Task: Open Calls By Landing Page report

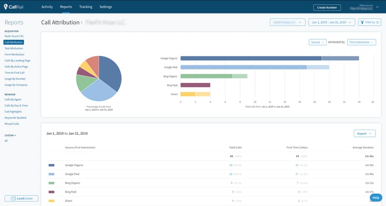Action: point(17,61)
